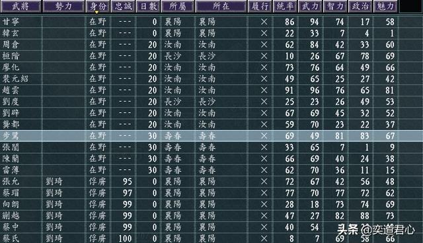
Task: Select officer 劉辟 in the list
Action: [x=11, y=113]
